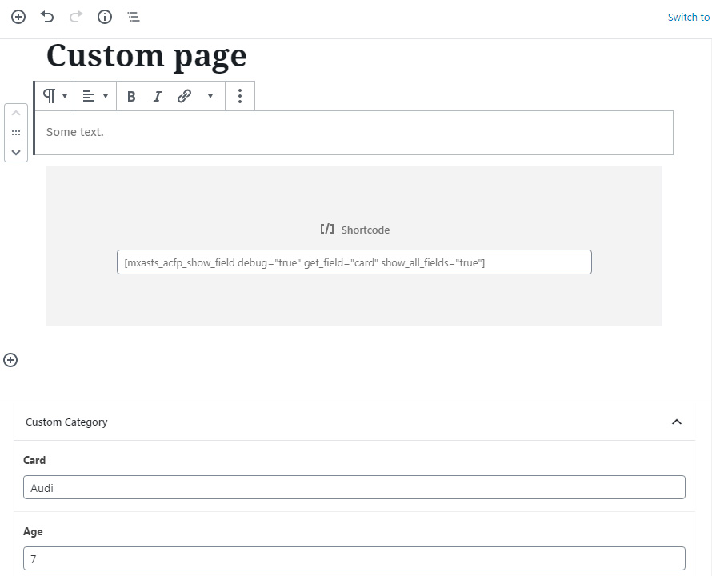This screenshot has height=576, width=712.
Task: Insert a link using the chain icon
Action: coord(184,96)
